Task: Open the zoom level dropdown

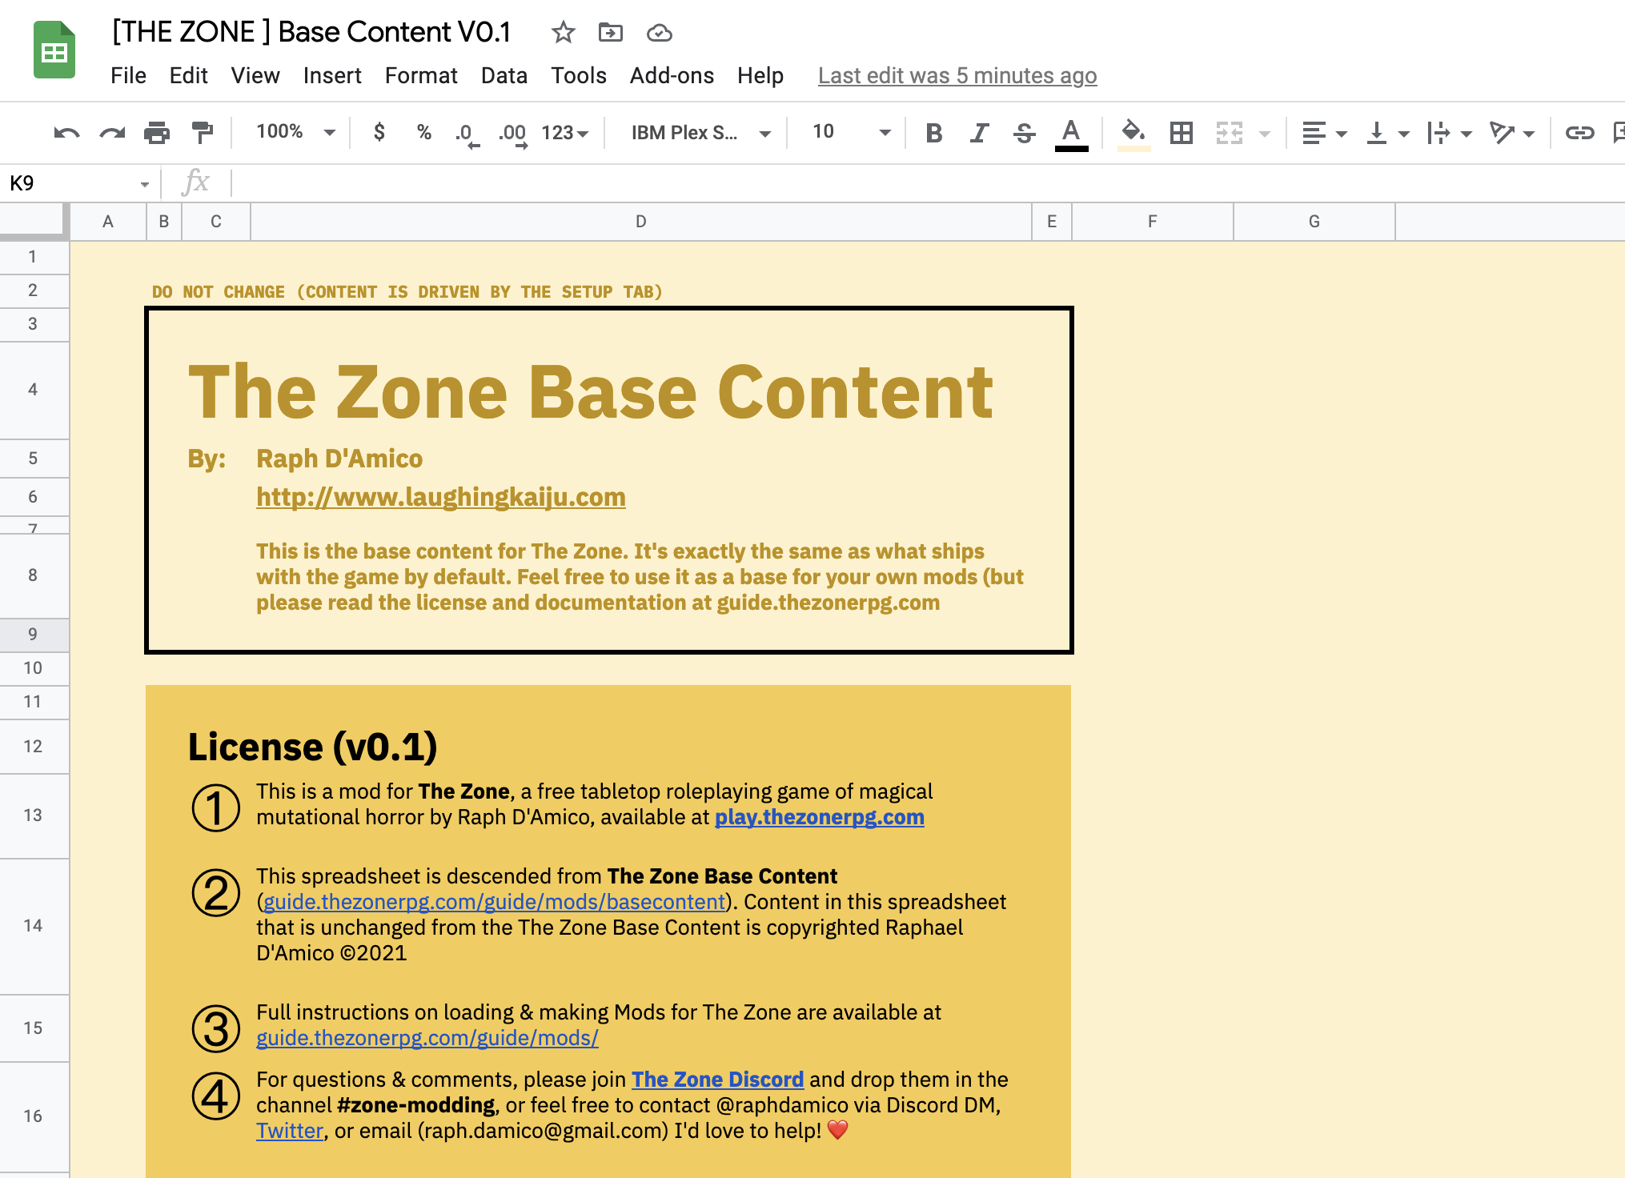Action: 295,132
